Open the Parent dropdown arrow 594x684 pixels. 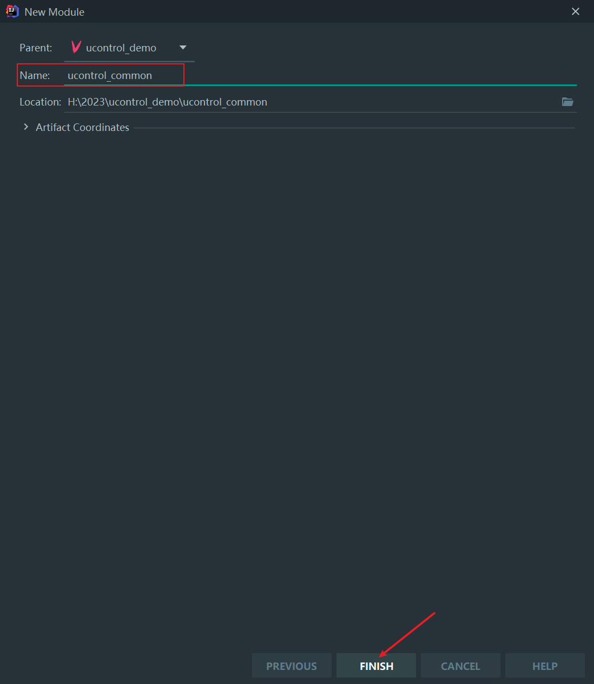pyautogui.click(x=183, y=48)
